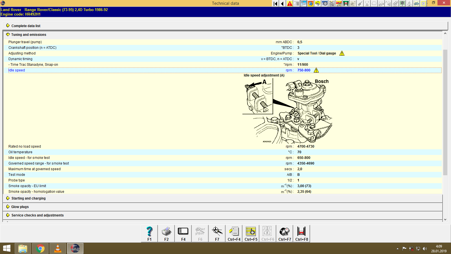Open the Complete data list

26,26
